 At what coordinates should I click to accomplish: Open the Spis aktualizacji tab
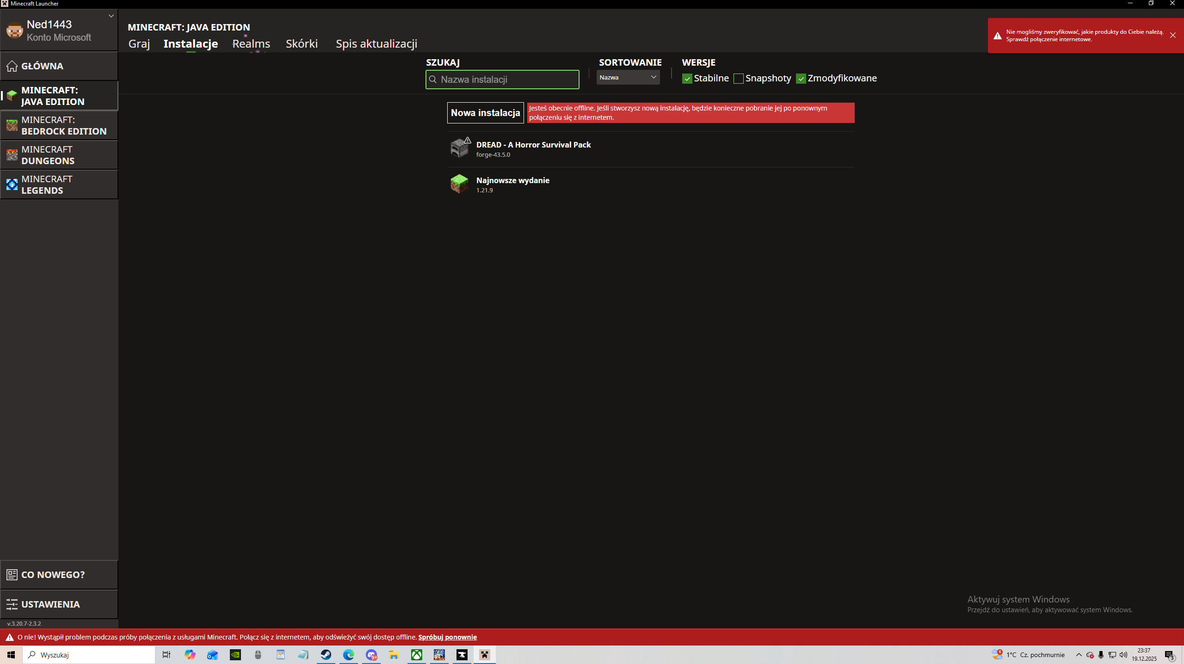[x=376, y=43]
